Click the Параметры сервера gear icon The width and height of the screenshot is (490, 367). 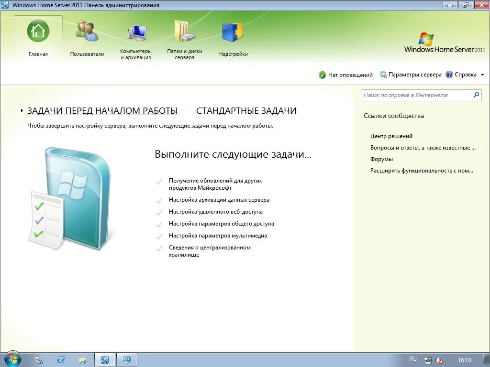coord(383,75)
